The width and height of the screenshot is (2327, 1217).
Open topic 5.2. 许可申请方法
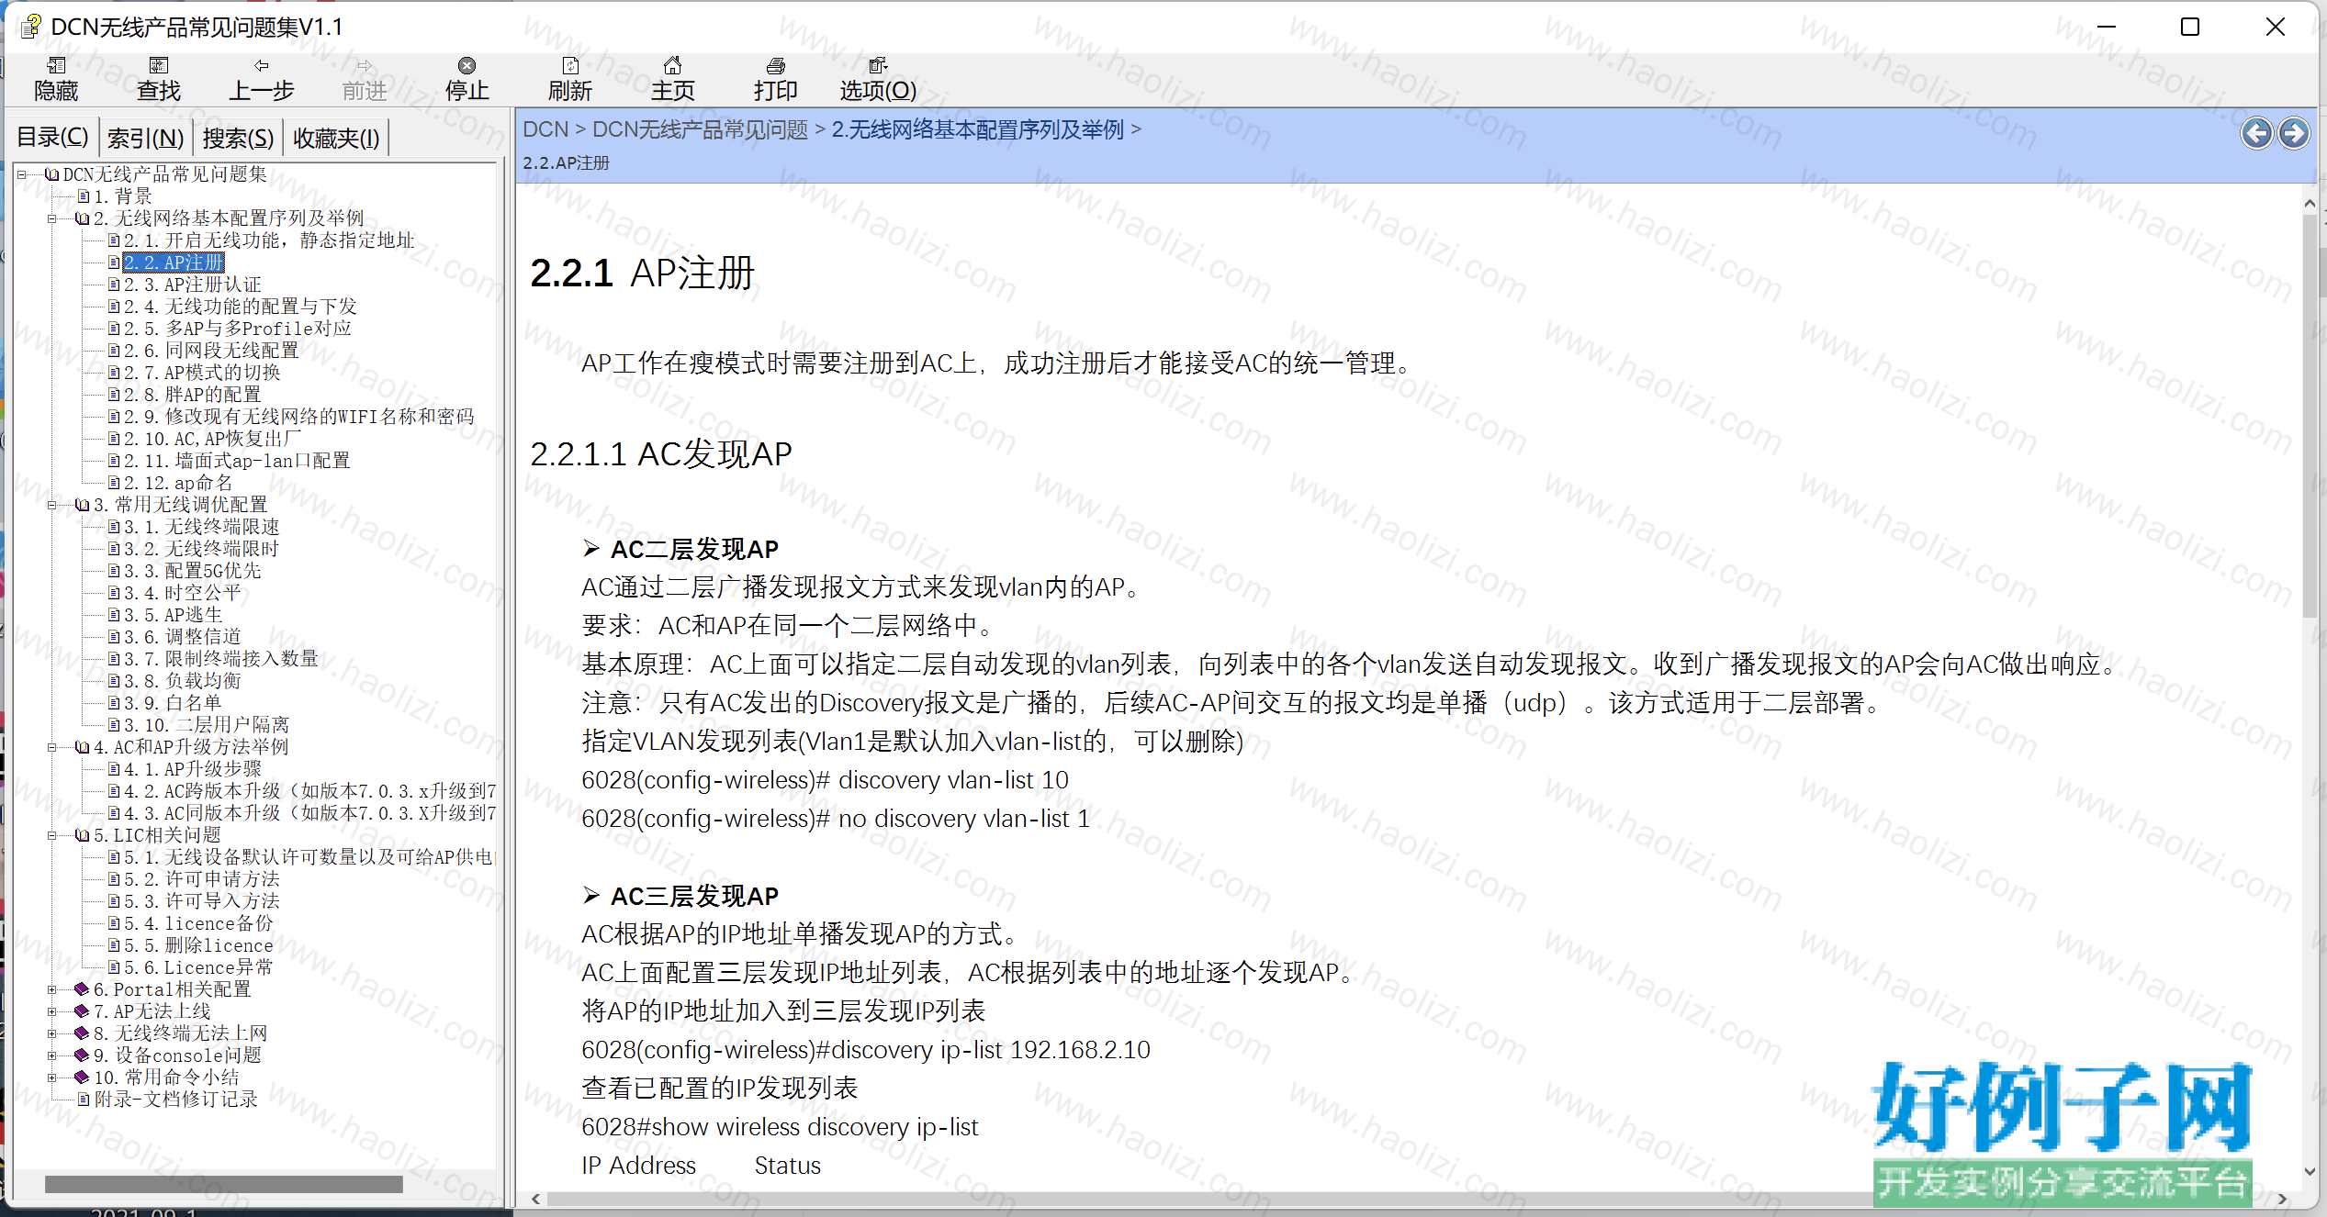click(201, 879)
